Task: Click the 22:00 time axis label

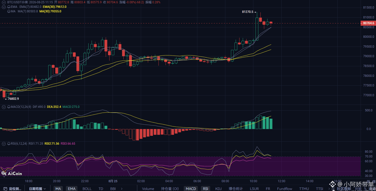Action: point(85,181)
